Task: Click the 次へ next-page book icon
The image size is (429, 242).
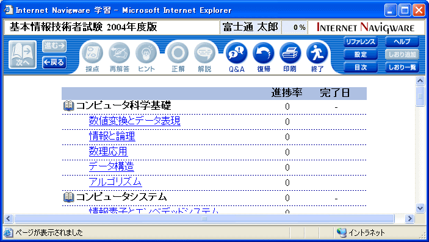Action: point(23,55)
